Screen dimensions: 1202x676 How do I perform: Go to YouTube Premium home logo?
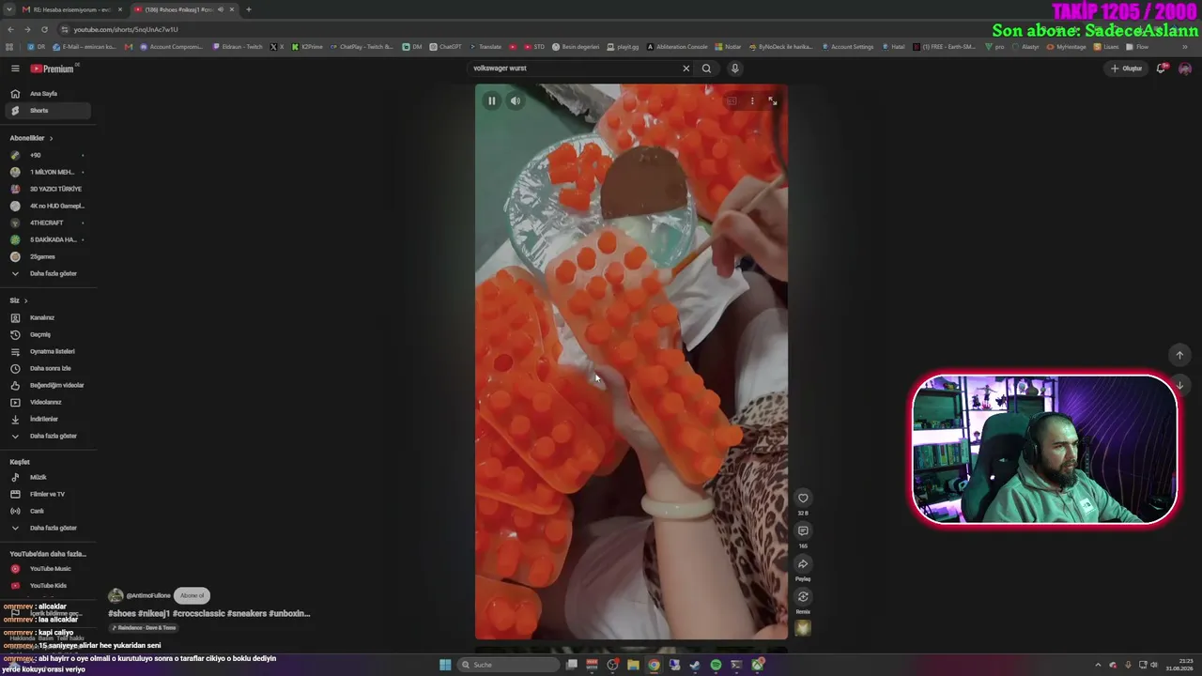pos(52,69)
